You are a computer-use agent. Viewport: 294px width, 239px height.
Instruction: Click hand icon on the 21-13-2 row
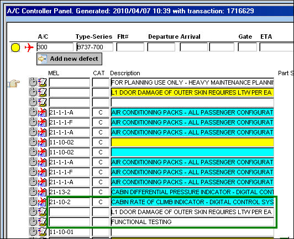click(33, 191)
